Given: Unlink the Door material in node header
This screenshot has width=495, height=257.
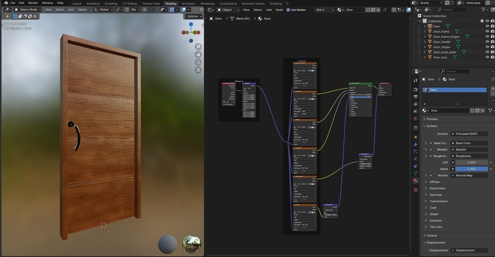Looking at the screenshot, I should coord(378,10).
